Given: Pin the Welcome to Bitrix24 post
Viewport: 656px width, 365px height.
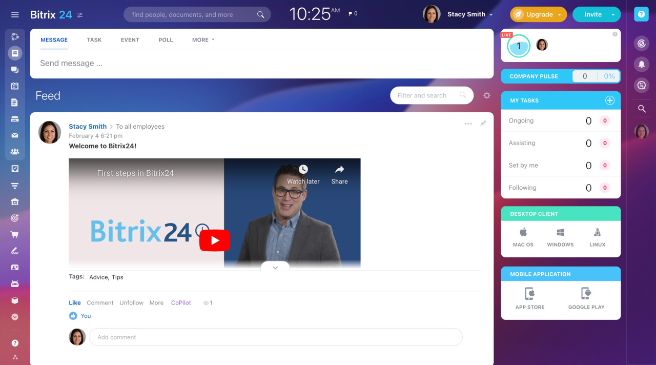Looking at the screenshot, I should tap(482, 124).
